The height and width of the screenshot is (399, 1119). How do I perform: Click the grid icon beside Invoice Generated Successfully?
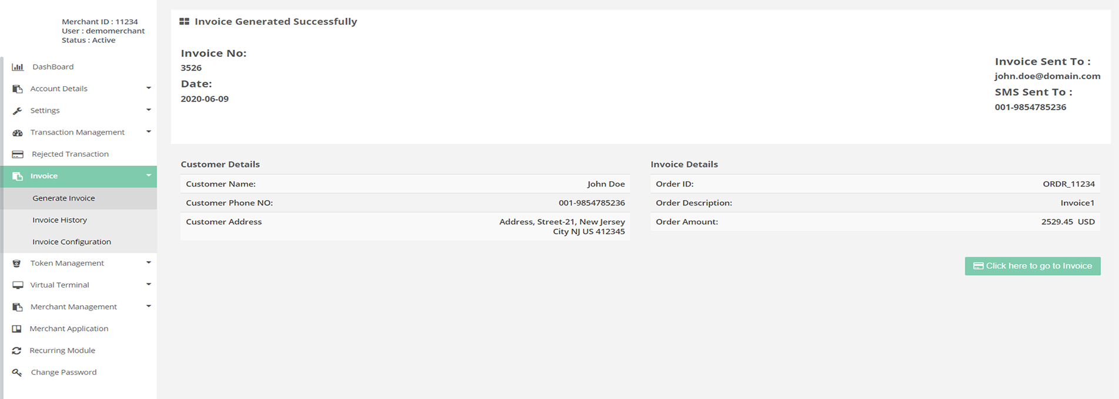184,22
